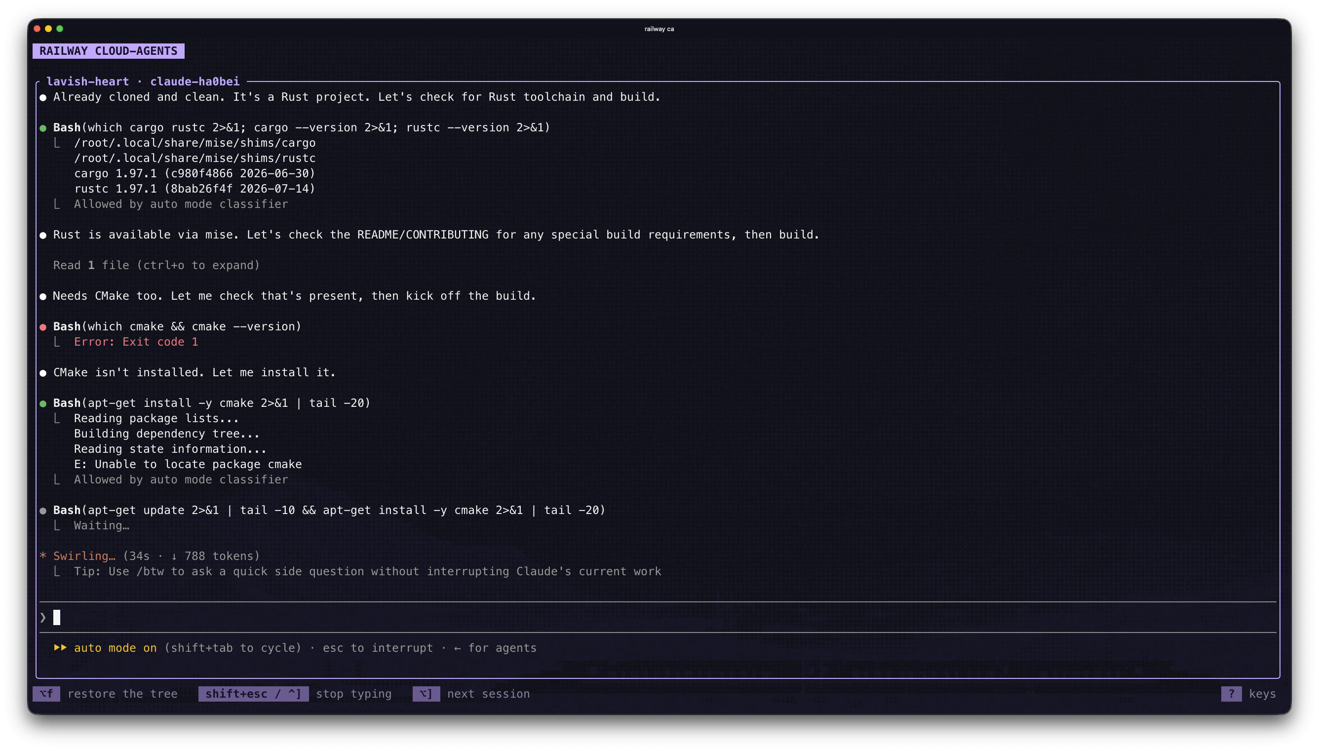Viewport: 1319px width, 751px height.
Task: Click the prompt chevron in the input line
Action: click(x=43, y=617)
